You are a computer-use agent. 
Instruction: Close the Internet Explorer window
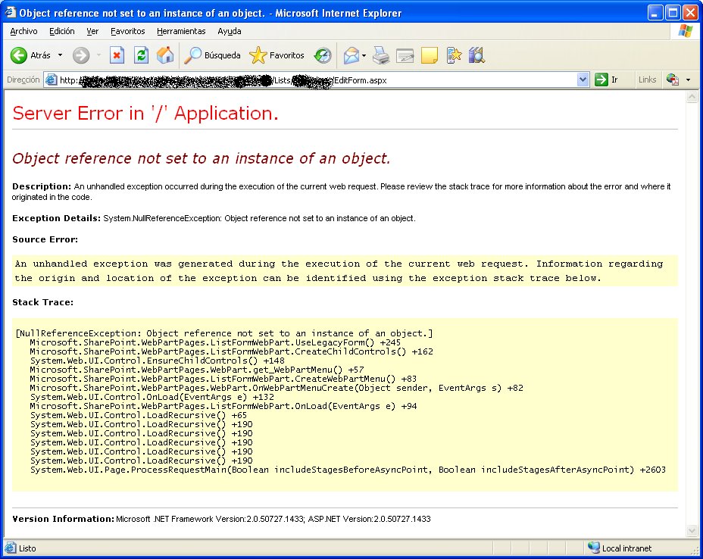[x=690, y=13]
